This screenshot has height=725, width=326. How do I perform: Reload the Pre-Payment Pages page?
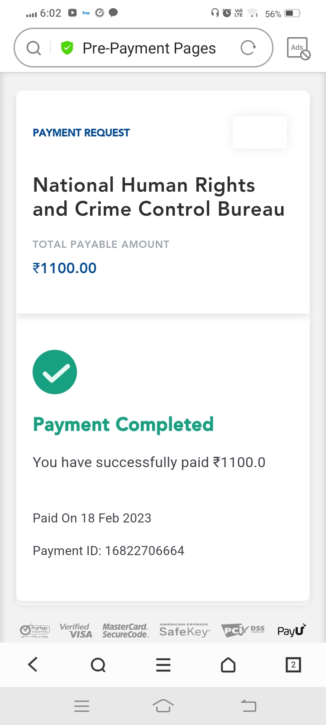tap(248, 48)
